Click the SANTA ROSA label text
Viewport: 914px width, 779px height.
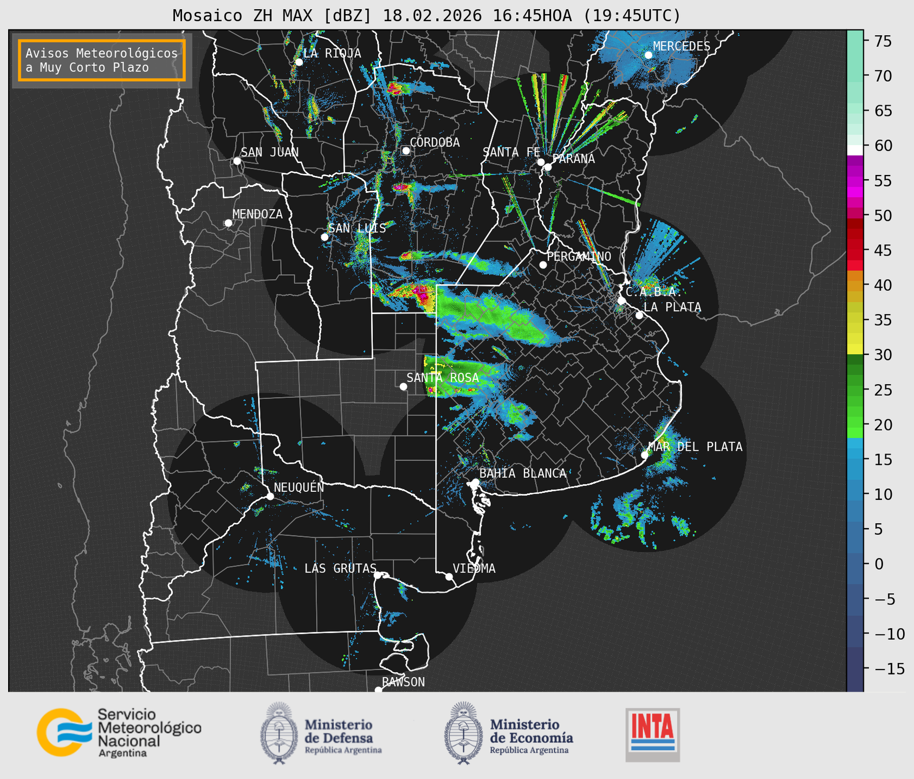443,378
